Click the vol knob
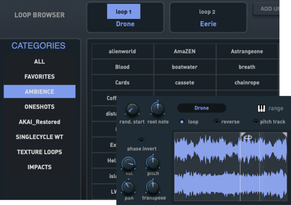291x205 pixels. pos(128,163)
